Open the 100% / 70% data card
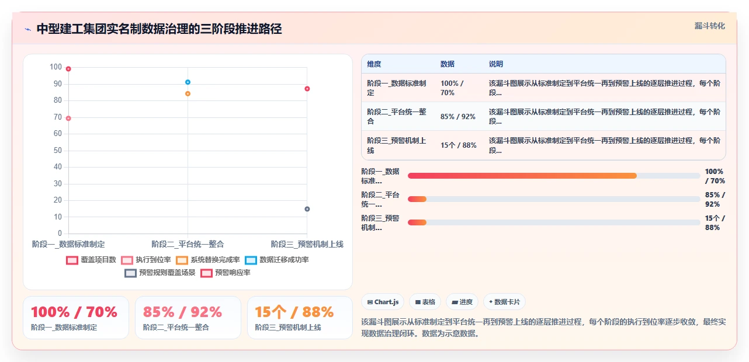This screenshot has height=362, width=749. [76, 318]
